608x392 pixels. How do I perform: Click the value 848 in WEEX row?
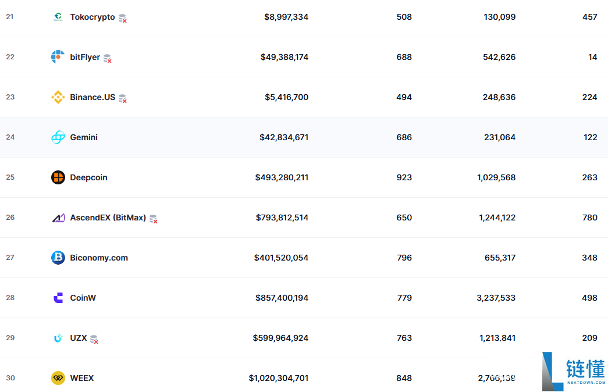[x=404, y=378]
